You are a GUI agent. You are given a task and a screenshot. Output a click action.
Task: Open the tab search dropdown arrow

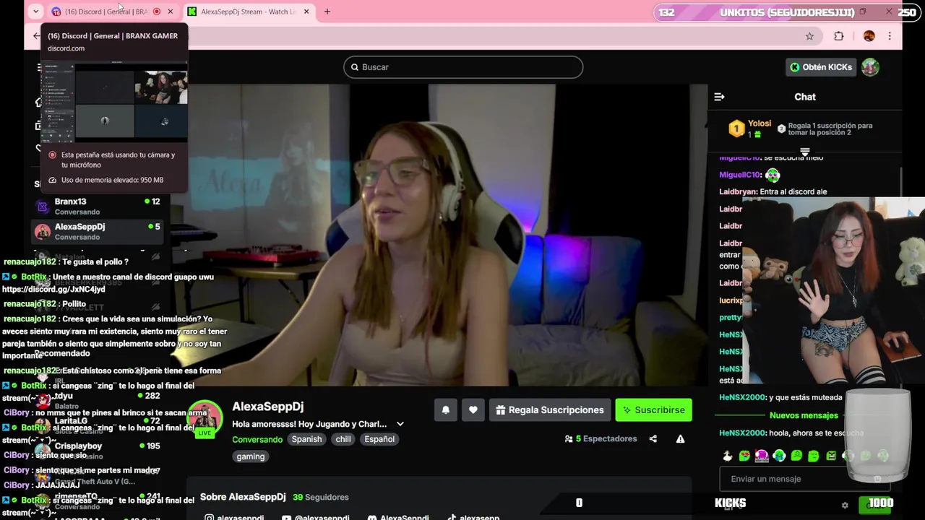click(x=35, y=12)
